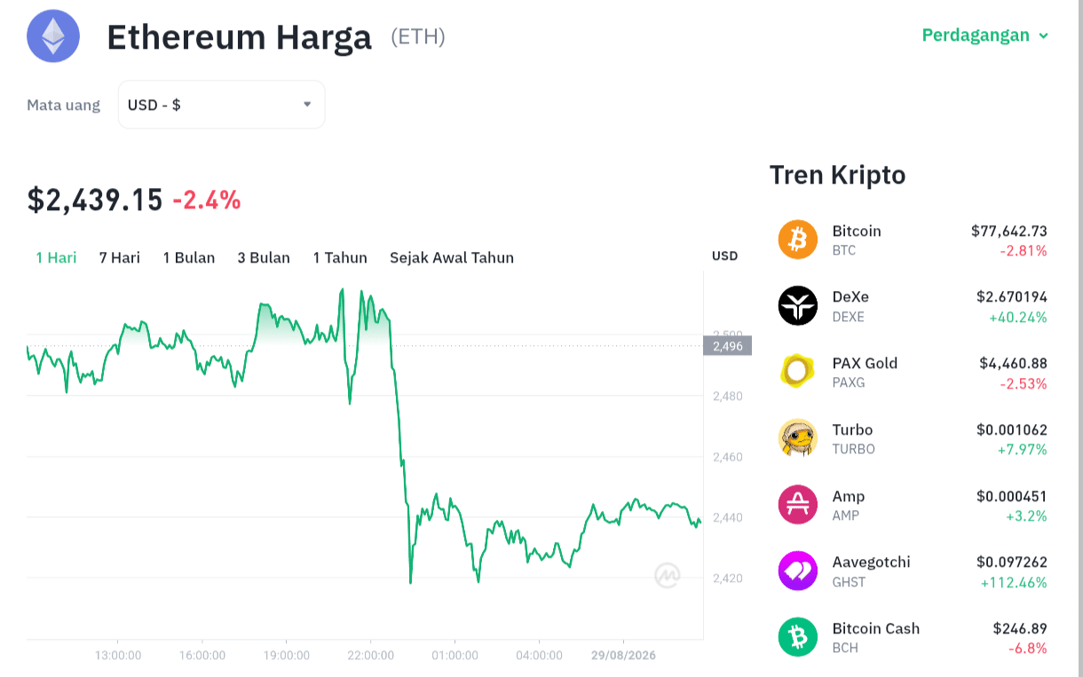Click the 2,496 price marker on chart
The width and height of the screenshot is (1083, 677).
pos(727,346)
